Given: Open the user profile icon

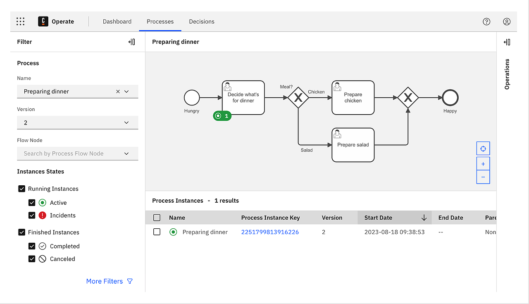Looking at the screenshot, I should [x=507, y=22].
